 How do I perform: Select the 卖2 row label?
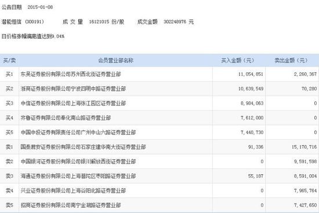pos(9,161)
